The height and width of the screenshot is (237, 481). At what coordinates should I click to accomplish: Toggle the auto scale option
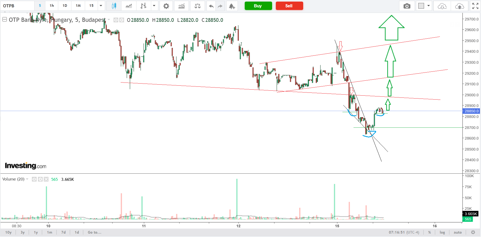[x=458, y=232]
